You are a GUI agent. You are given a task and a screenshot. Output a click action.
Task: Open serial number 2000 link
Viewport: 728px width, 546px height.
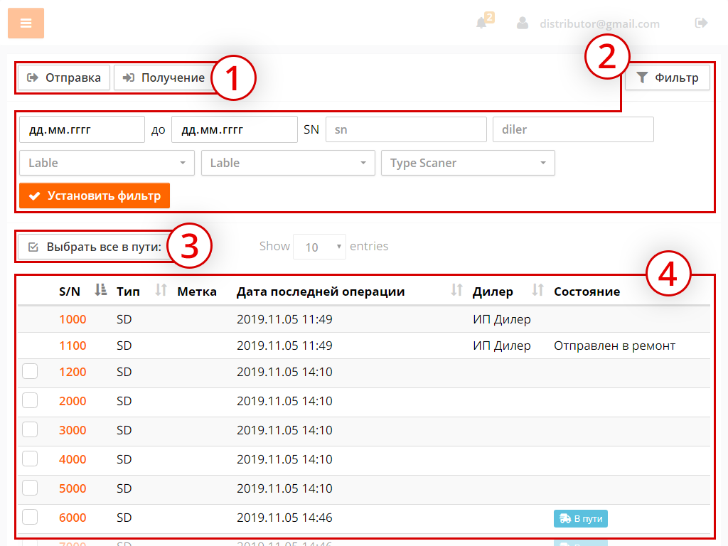(x=73, y=401)
